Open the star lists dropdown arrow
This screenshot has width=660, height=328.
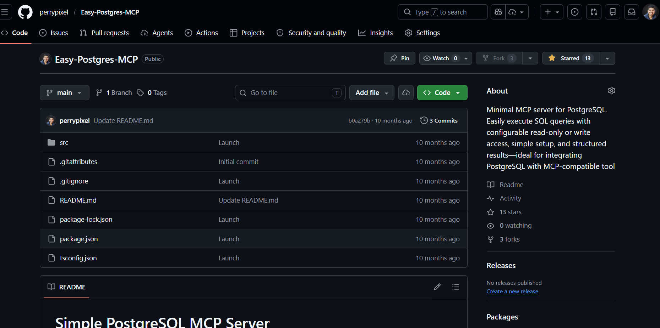tap(607, 58)
